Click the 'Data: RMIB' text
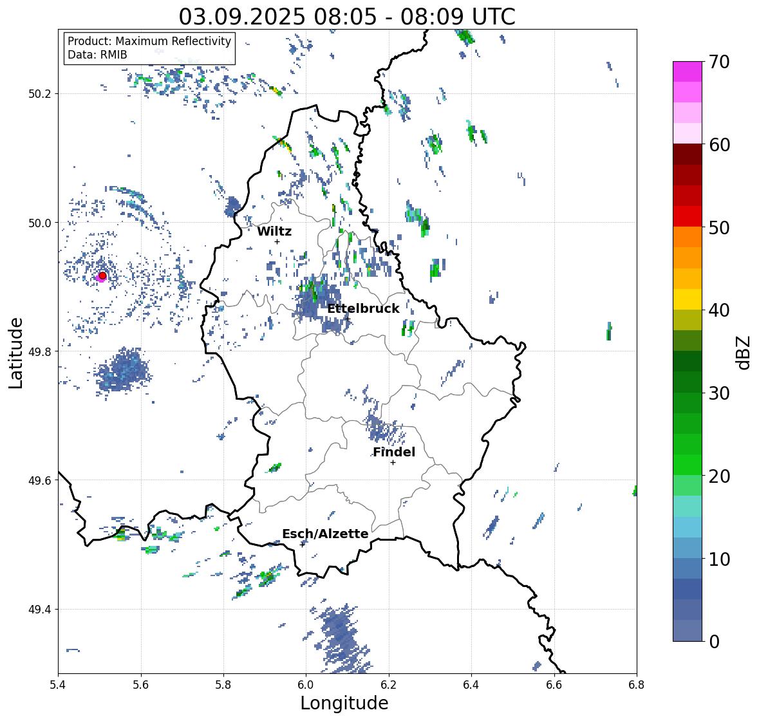This screenshot has width=759, height=719. (x=97, y=55)
